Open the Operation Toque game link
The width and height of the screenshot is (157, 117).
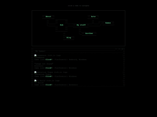click(49, 76)
